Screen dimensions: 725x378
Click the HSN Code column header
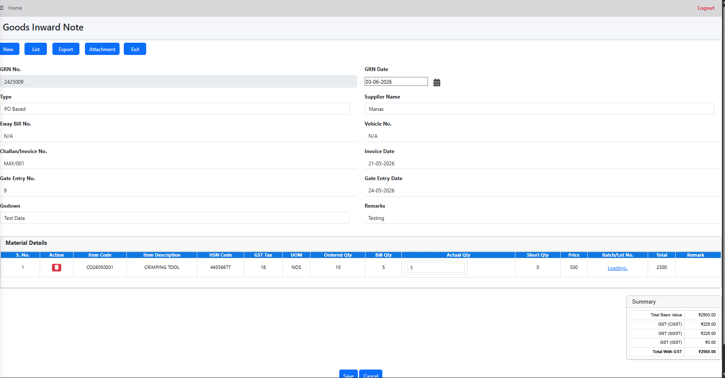click(x=221, y=255)
